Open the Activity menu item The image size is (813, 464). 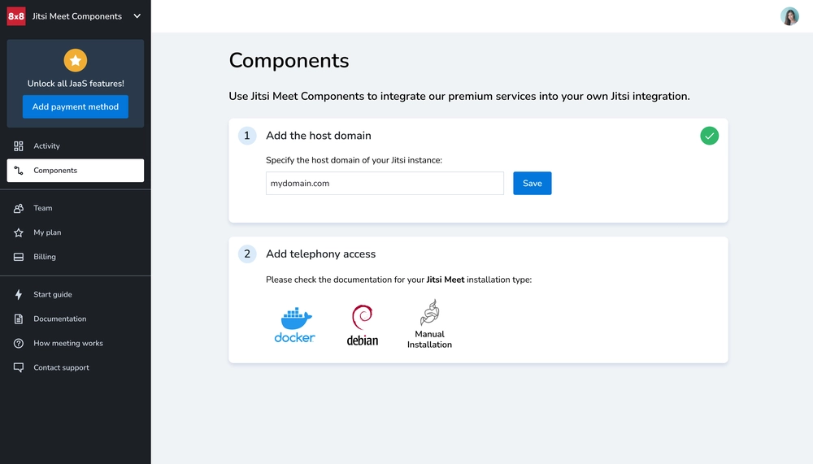[75, 146]
